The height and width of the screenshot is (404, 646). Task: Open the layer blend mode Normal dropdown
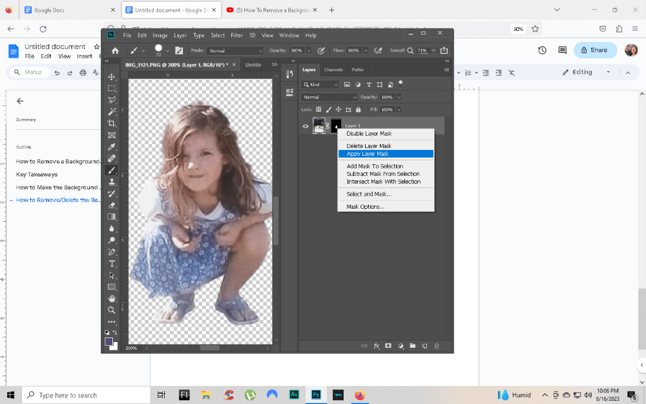point(329,98)
